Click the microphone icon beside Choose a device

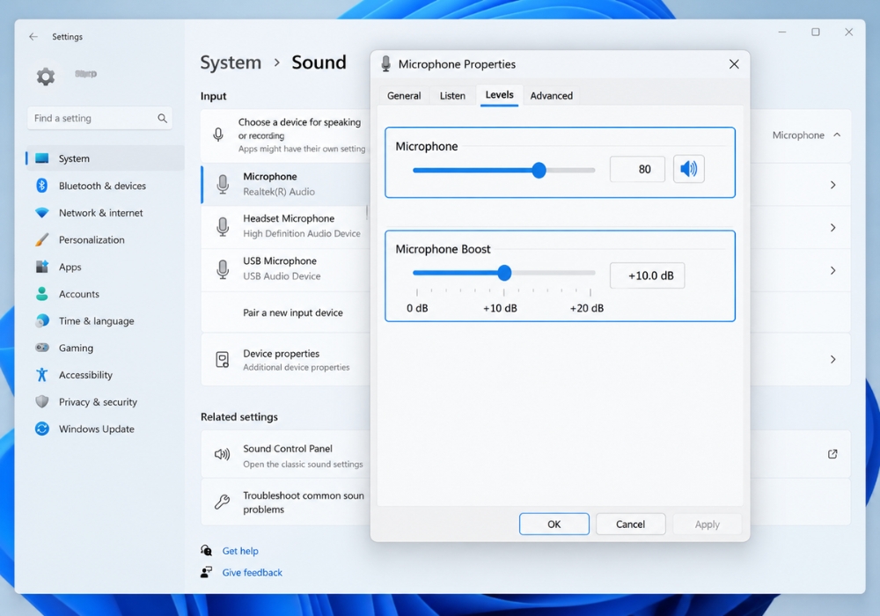pos(218,135)
